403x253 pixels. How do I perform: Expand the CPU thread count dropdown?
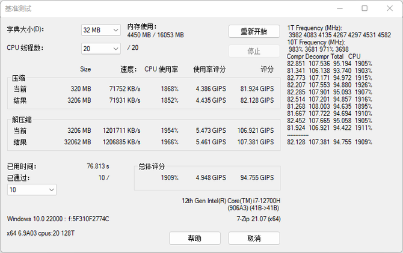tap(101, 49)
